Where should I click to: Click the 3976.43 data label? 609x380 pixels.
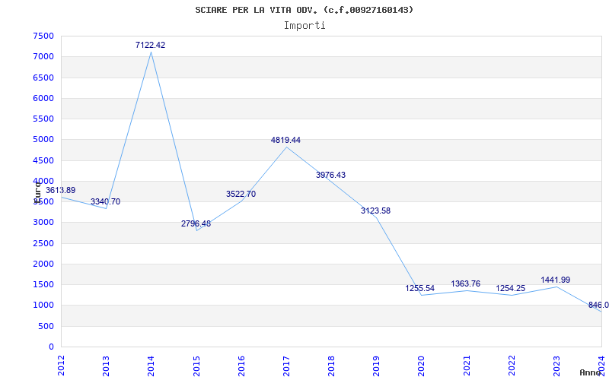tap(330, 175)
